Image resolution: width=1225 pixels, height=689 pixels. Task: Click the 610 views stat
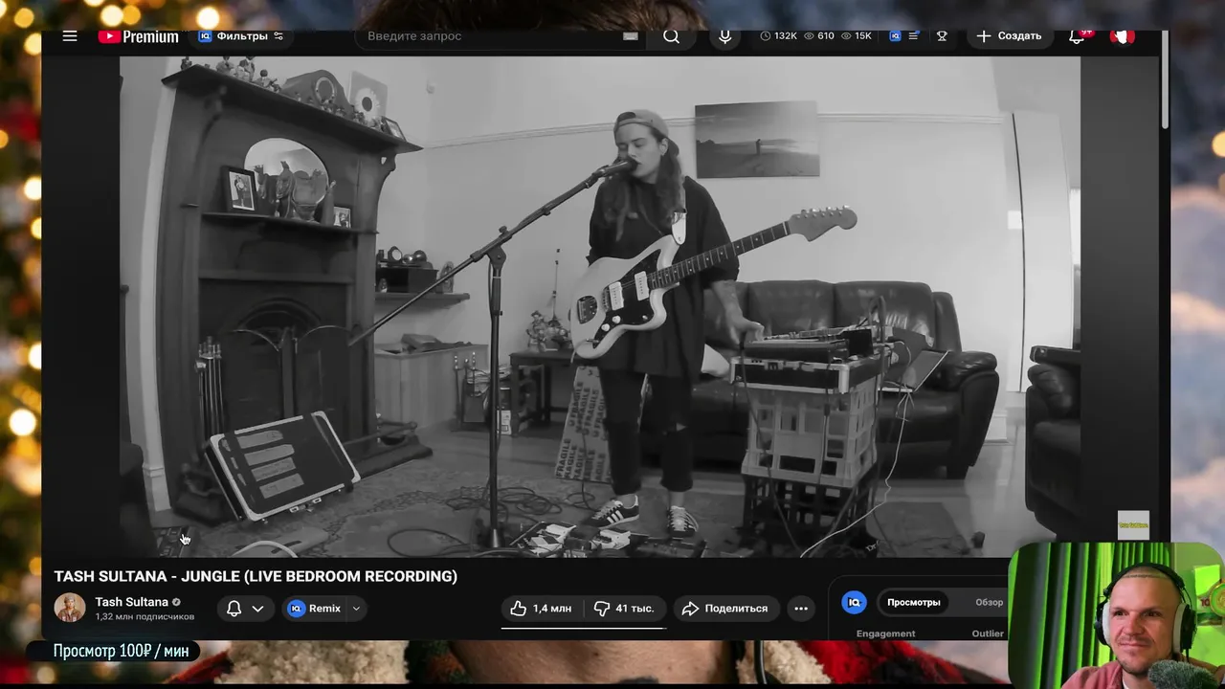(819, 36)
